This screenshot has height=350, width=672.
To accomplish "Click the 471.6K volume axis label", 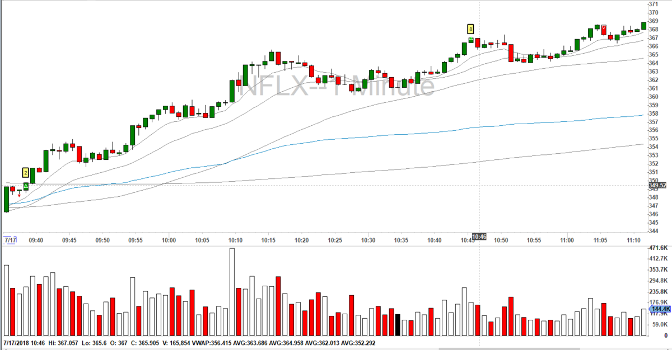I will coord(657,248).
